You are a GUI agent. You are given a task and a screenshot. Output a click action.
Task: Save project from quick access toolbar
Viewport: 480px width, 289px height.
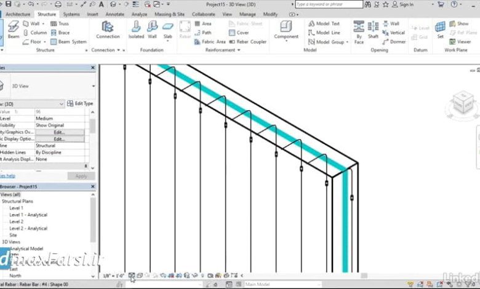tap(8, 4)
